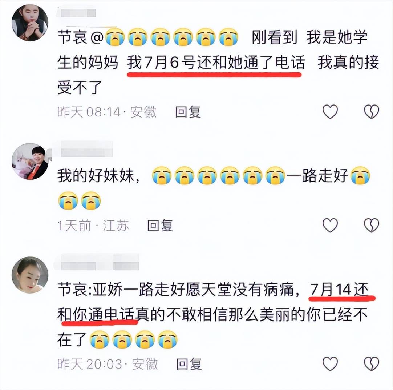
Task: Like the comment posted 昨天 20:03
Action: point(330,364)
